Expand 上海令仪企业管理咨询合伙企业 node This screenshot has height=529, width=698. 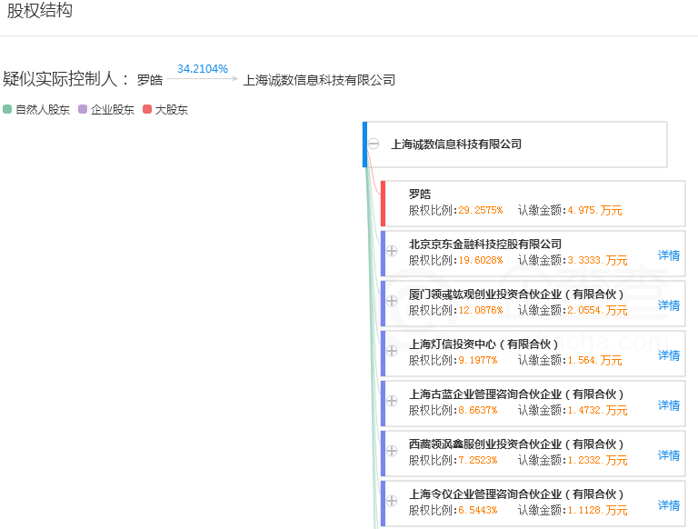(392, 501)
